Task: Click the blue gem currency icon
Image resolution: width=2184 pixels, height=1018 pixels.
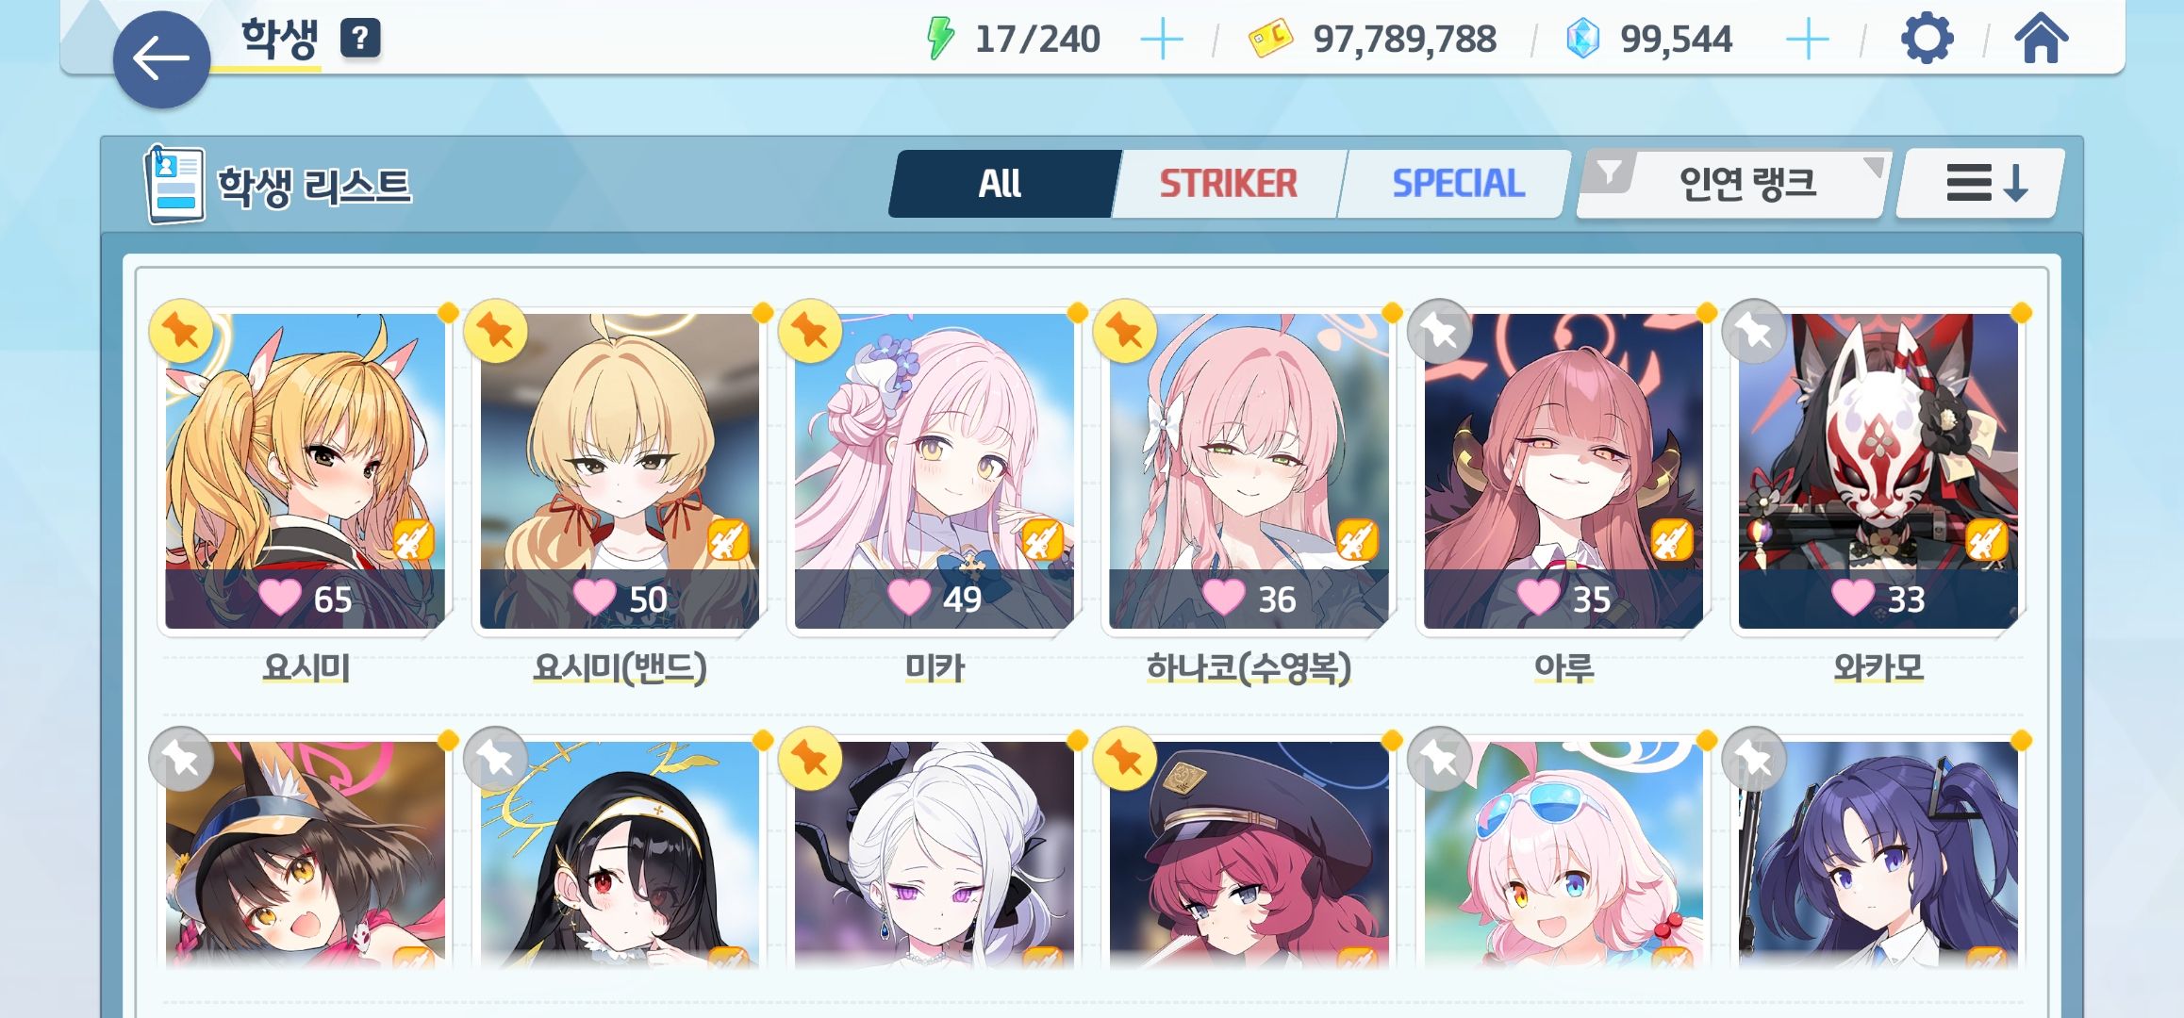Action: 1582,40
